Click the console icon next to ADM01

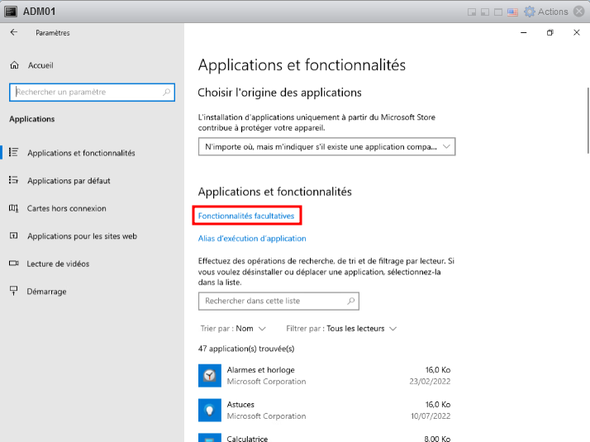(11, 12)
